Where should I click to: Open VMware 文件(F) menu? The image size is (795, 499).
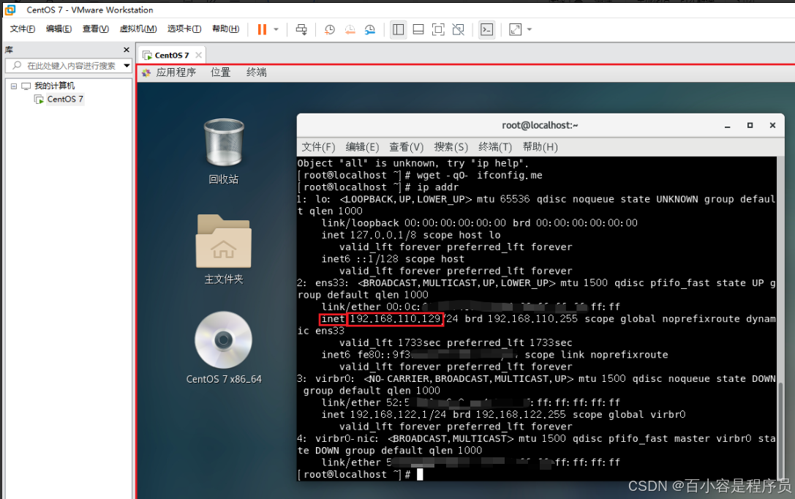[x=23, y=29]
